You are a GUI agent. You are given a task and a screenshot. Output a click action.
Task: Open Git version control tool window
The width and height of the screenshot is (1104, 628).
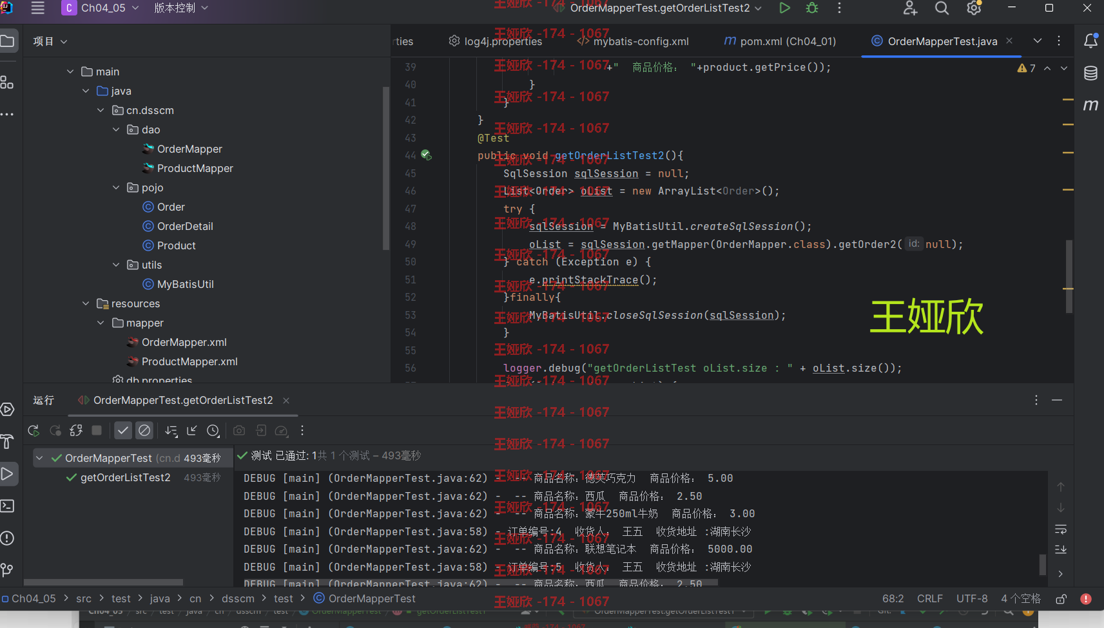pos(7,570)
